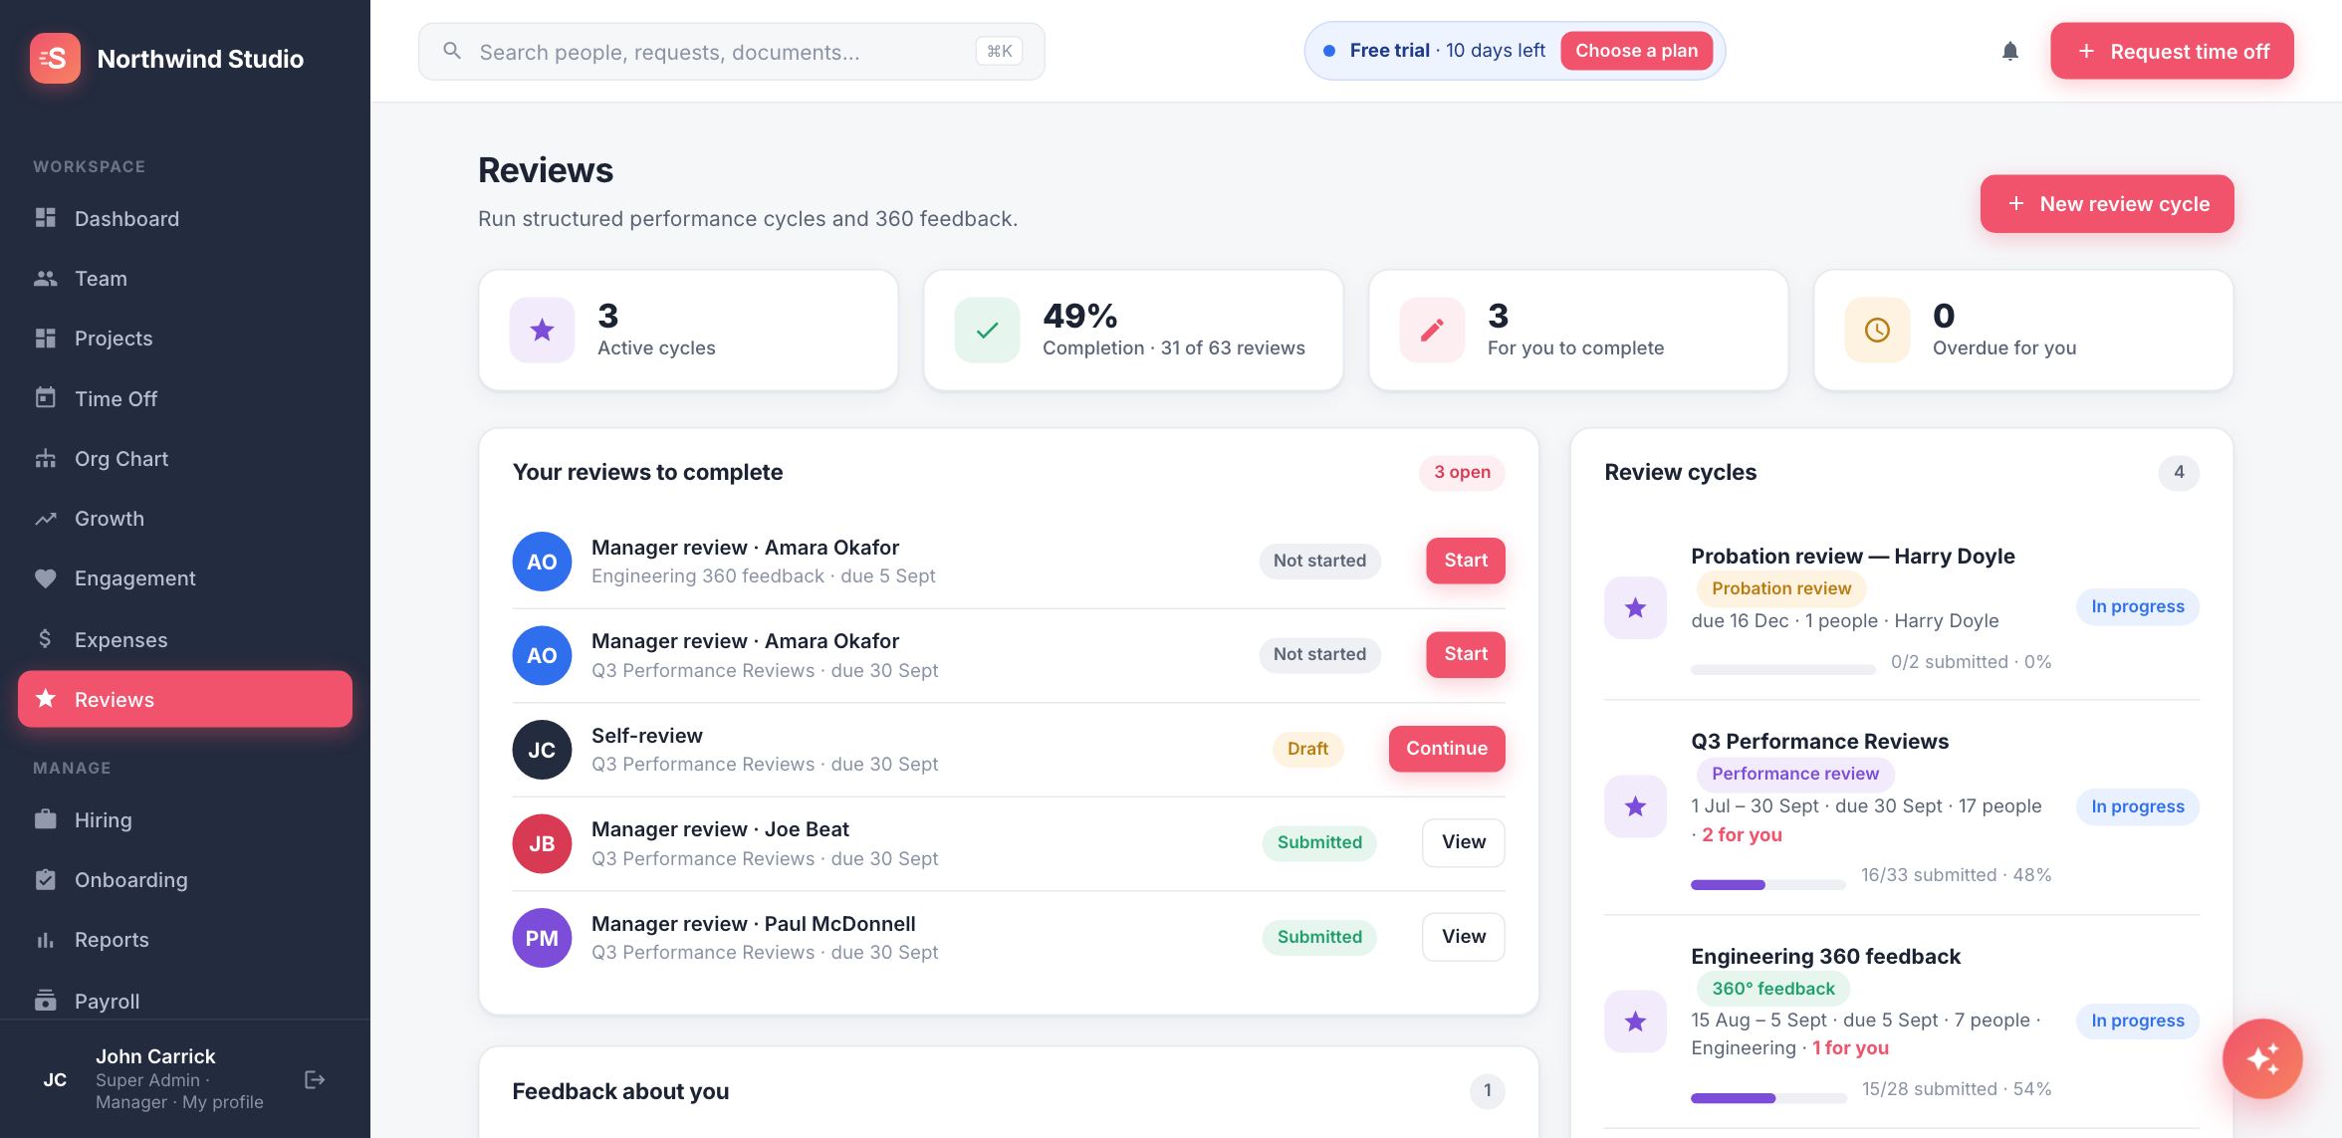Start Engineering 360 feedback review for Amara
Viewport: 2342px width, 1138px height.
1465,561
